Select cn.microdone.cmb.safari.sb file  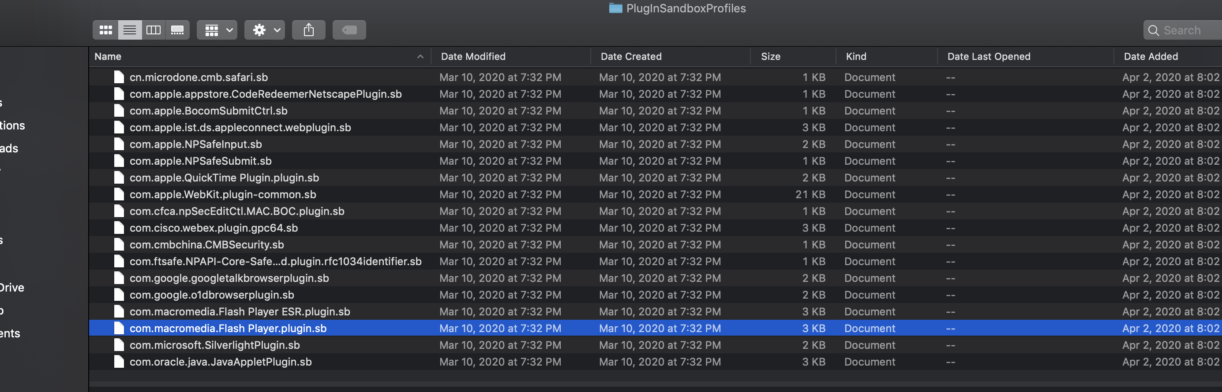655,77
